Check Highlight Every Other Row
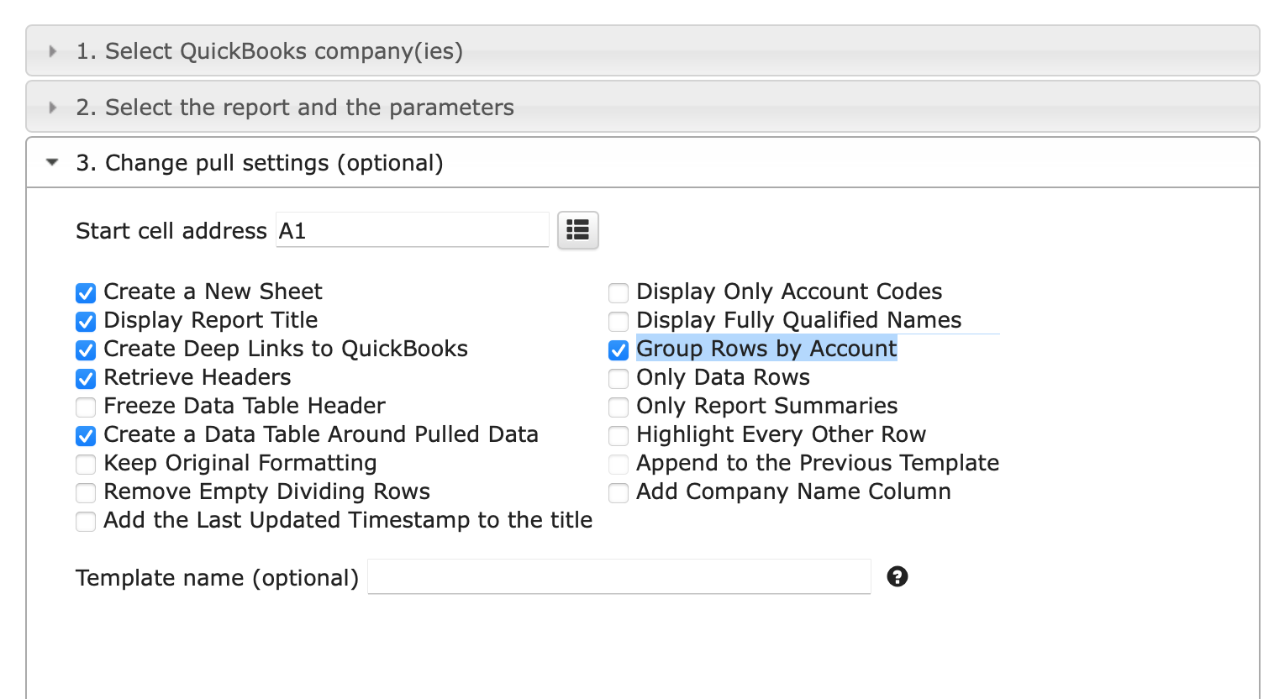This screenshot has width=1274, height=699. point(619,435)
